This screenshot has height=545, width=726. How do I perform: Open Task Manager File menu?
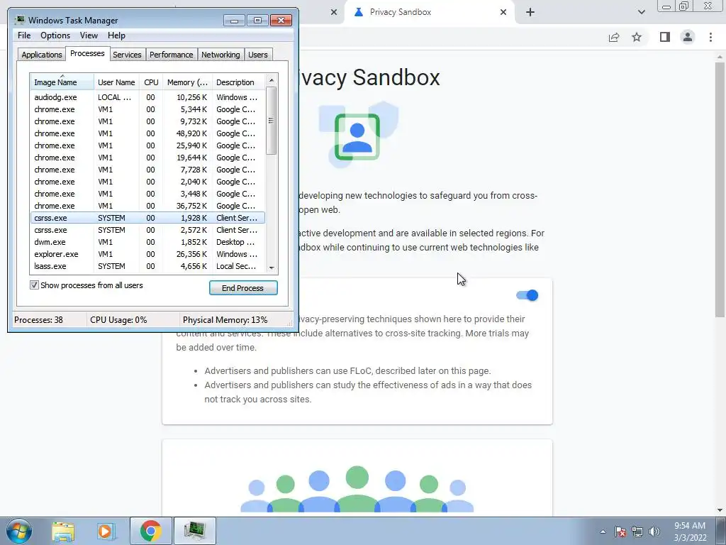click(24, 35)
